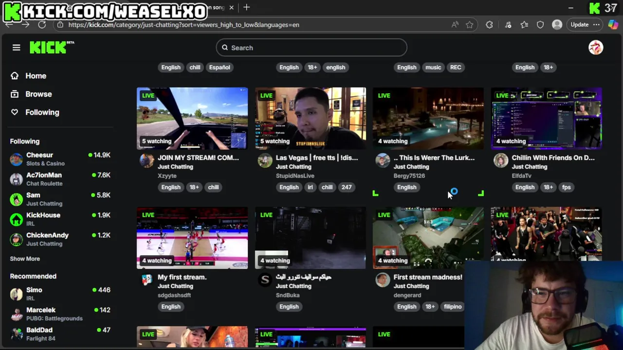
Task: Click Bergy75126 channel avatar
Action: pyautogui.click(x=383, y=160)
